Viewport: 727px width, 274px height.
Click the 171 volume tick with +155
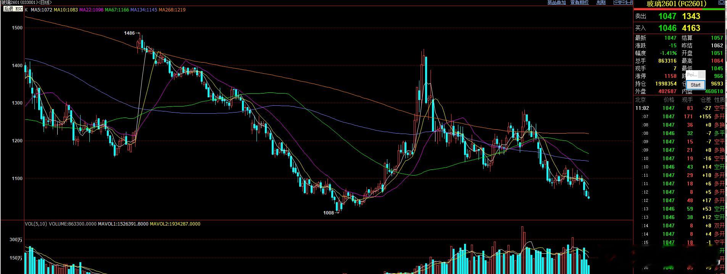click(x=688, y=116)
